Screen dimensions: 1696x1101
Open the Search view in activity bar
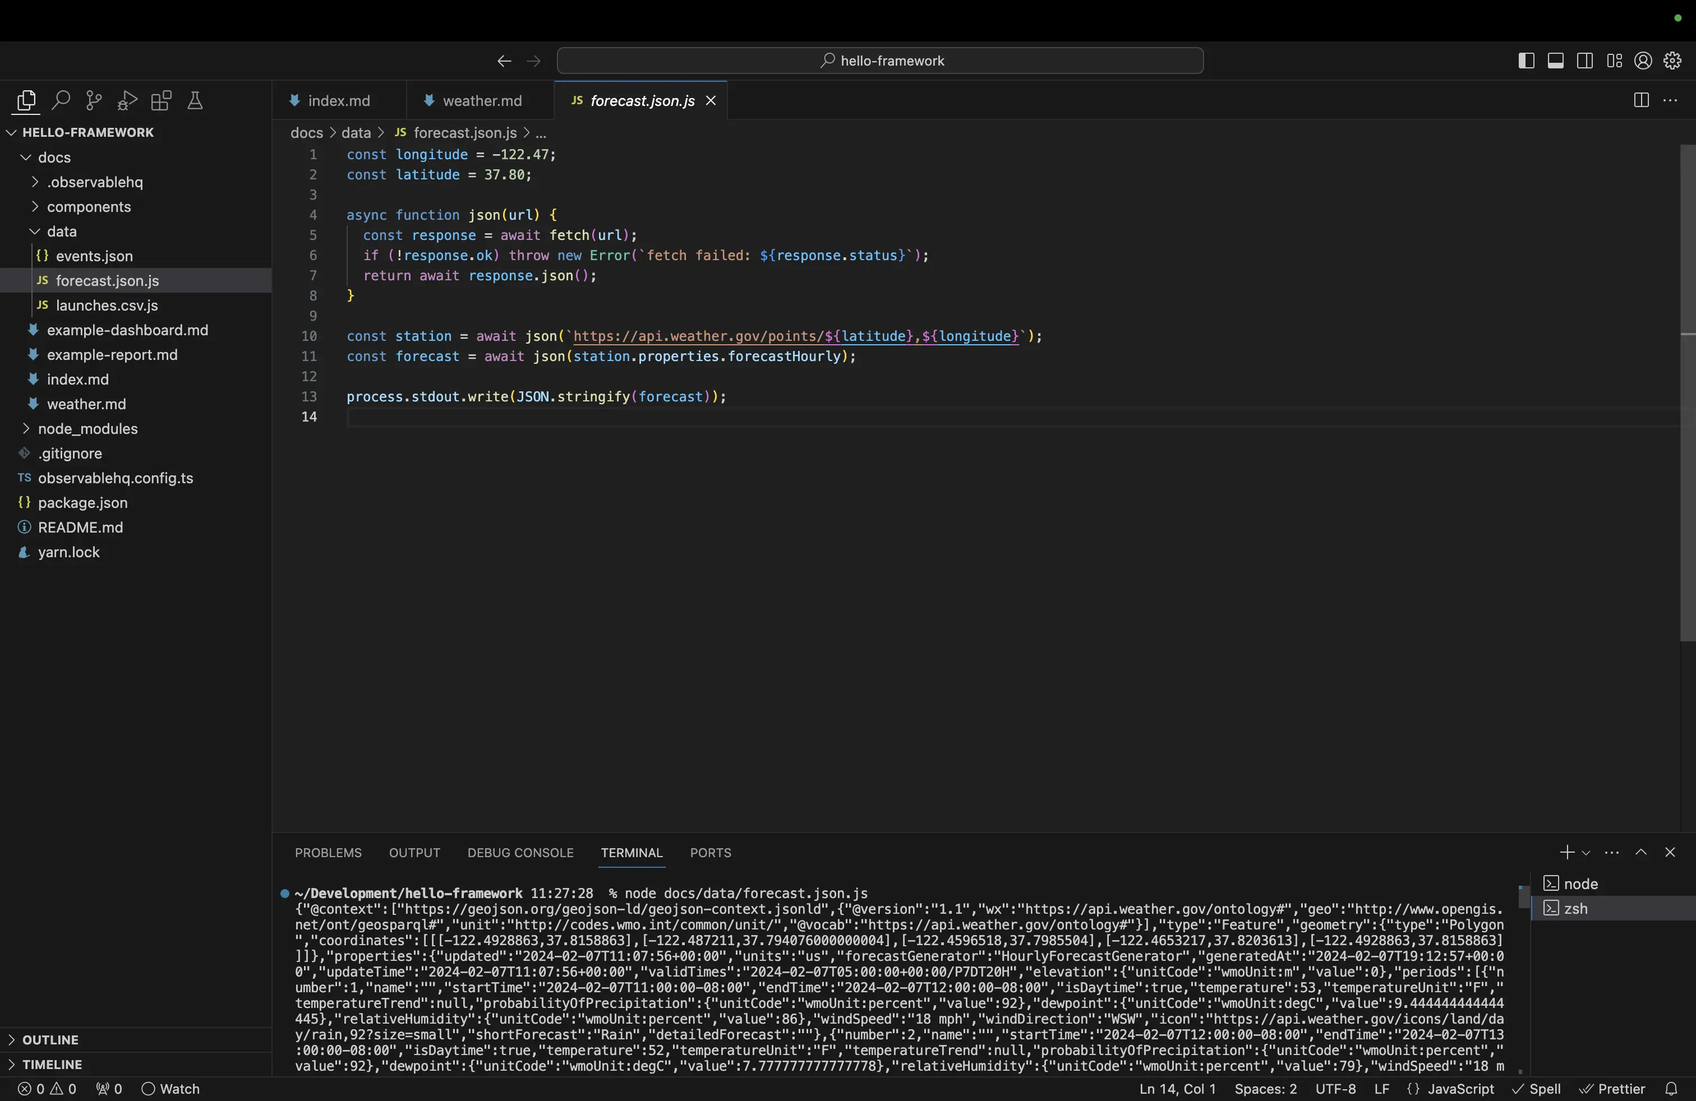pos(61,100)
